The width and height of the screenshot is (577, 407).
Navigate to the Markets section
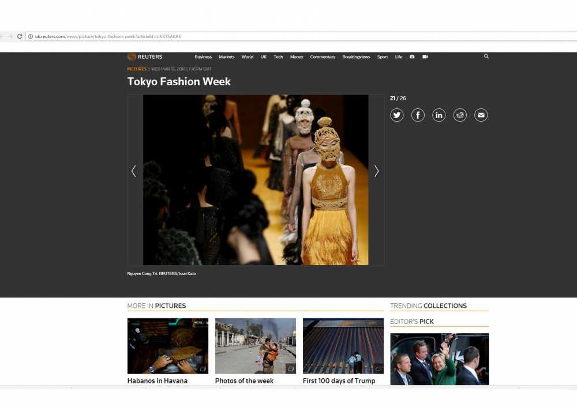pyautogui.click(x=227, y=57)
